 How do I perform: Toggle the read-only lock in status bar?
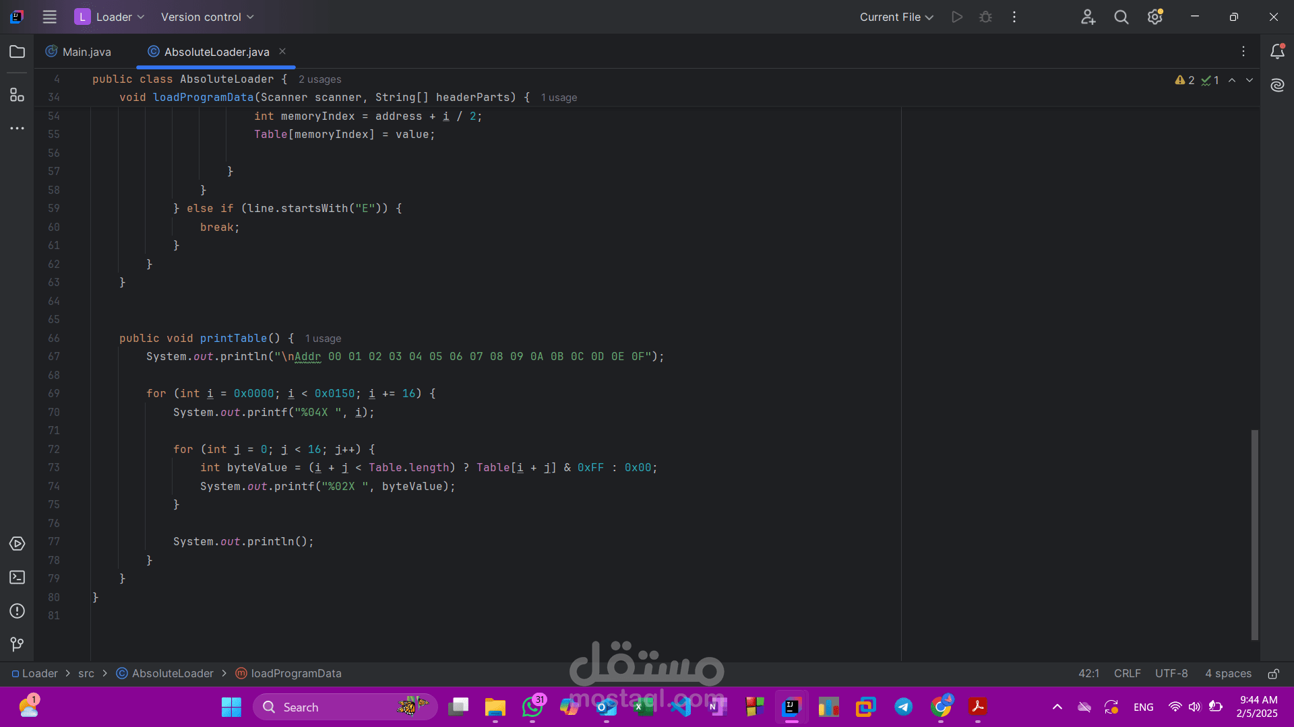click(1273, 674)
